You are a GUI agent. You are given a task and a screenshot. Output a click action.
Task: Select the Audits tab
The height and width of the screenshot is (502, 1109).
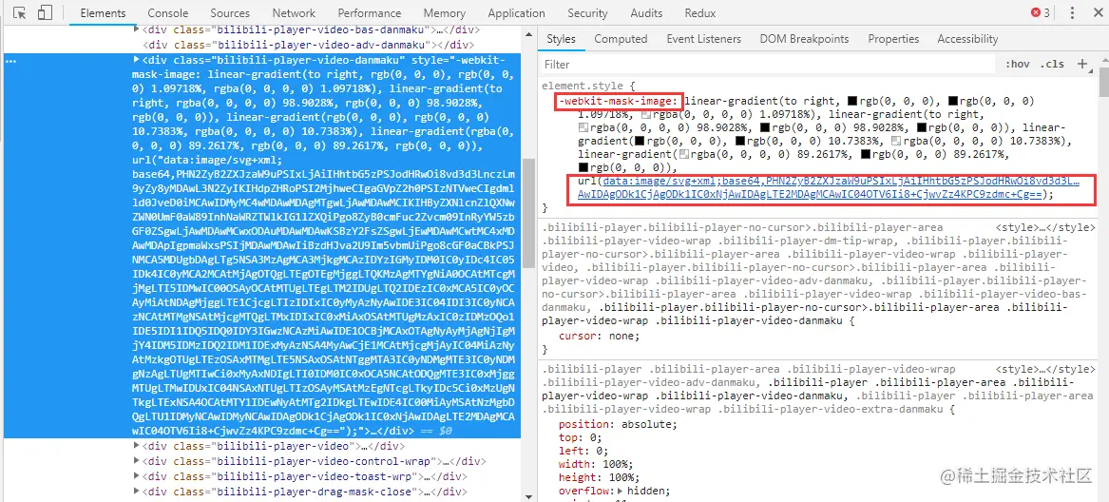pos(646,12)
